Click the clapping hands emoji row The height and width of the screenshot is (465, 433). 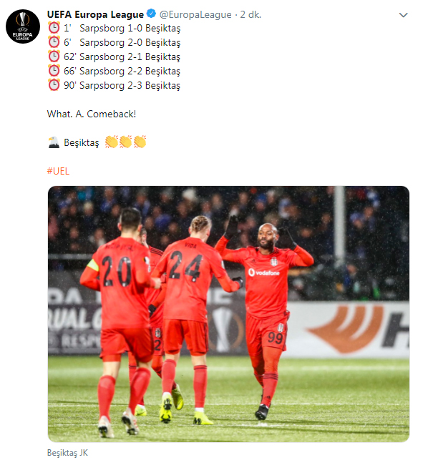click(125, 142)
